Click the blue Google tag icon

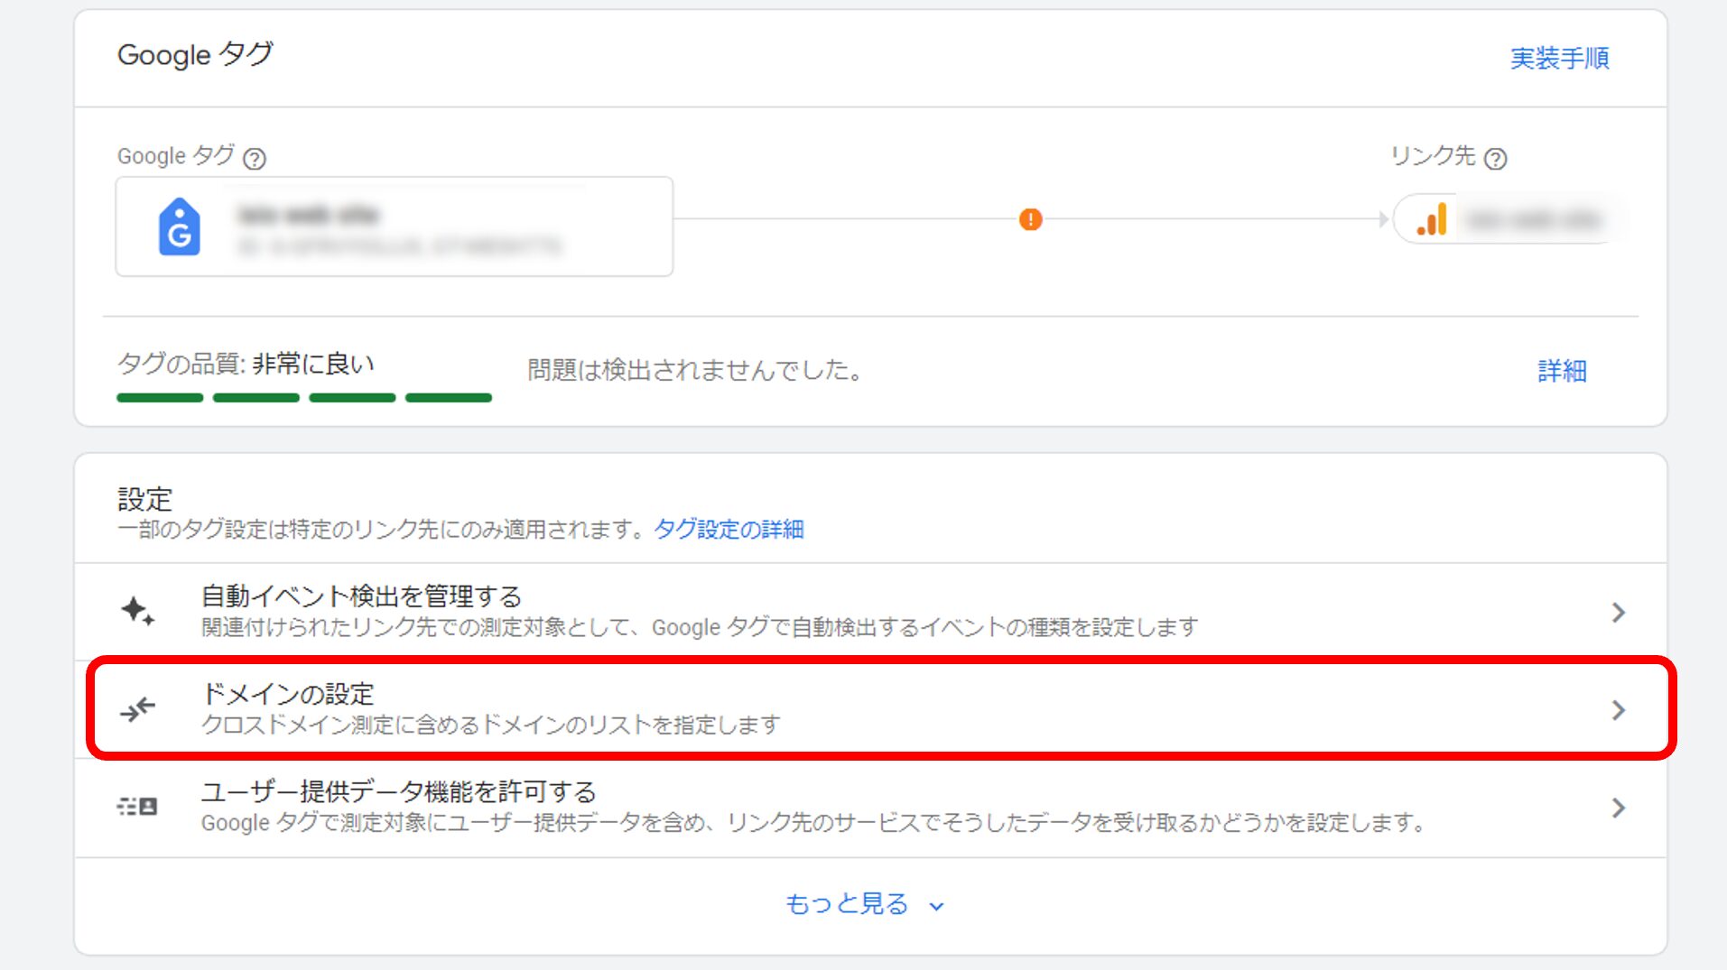coord(180,226)
